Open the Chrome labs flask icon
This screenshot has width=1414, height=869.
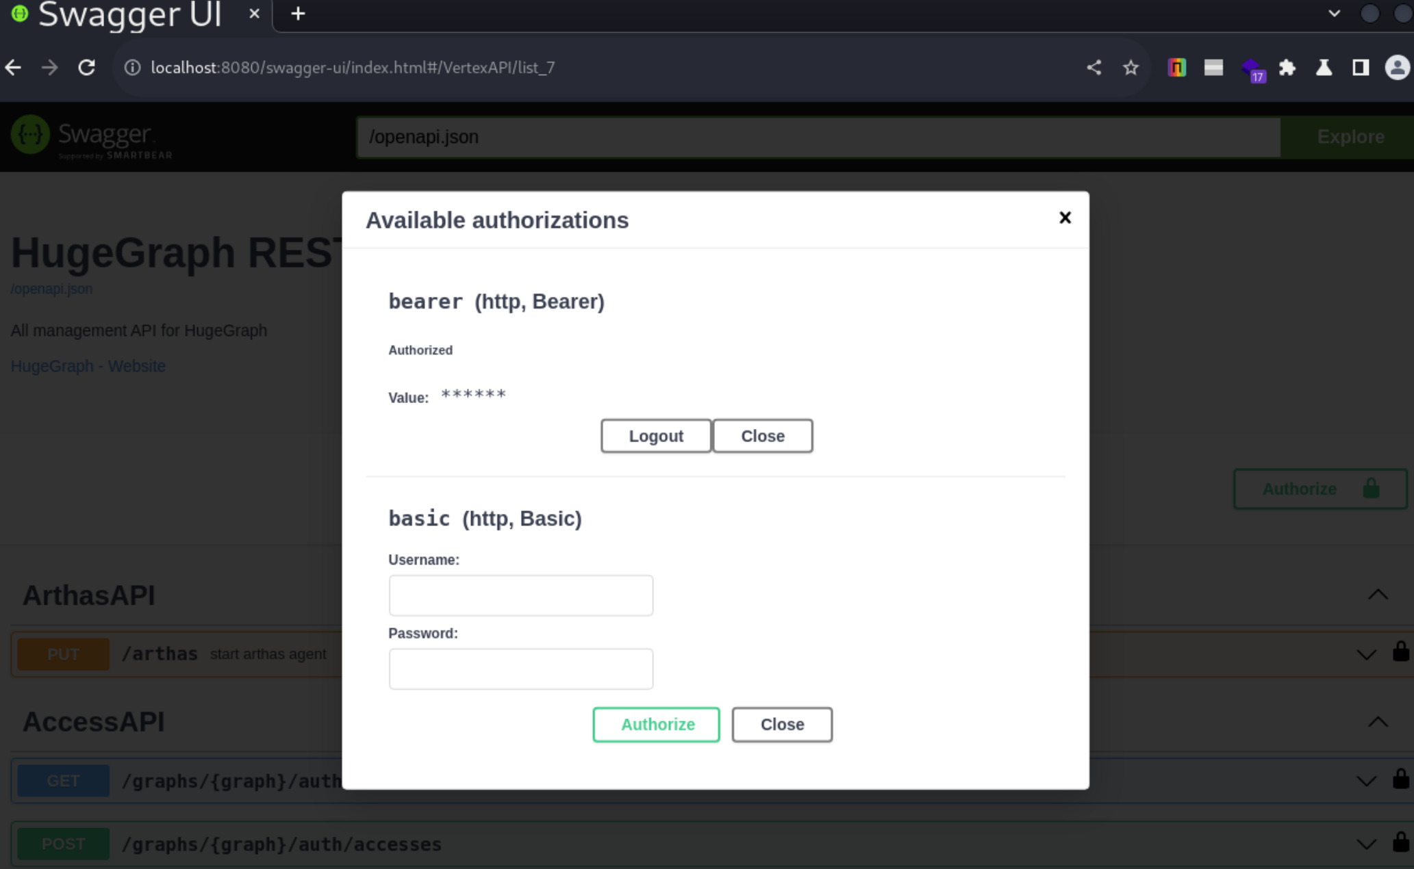[1324, 68]
